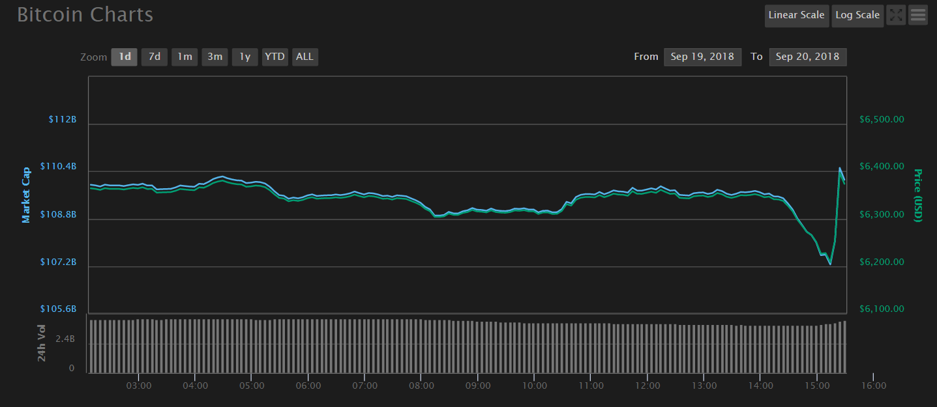Click the $6,500.00 price label
The image size is (937, 407).
882,120
